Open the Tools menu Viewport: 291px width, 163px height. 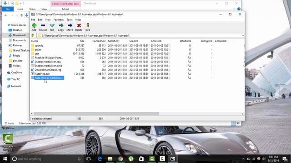coord(70,19)
